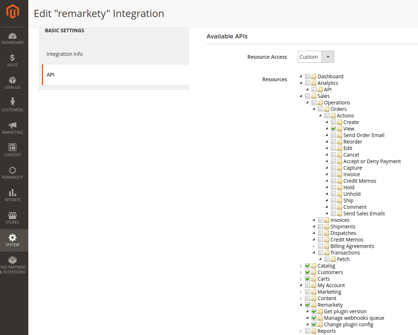Click the folder icon beside Dispatches
The image size is (418, 335).
[327, 233]
